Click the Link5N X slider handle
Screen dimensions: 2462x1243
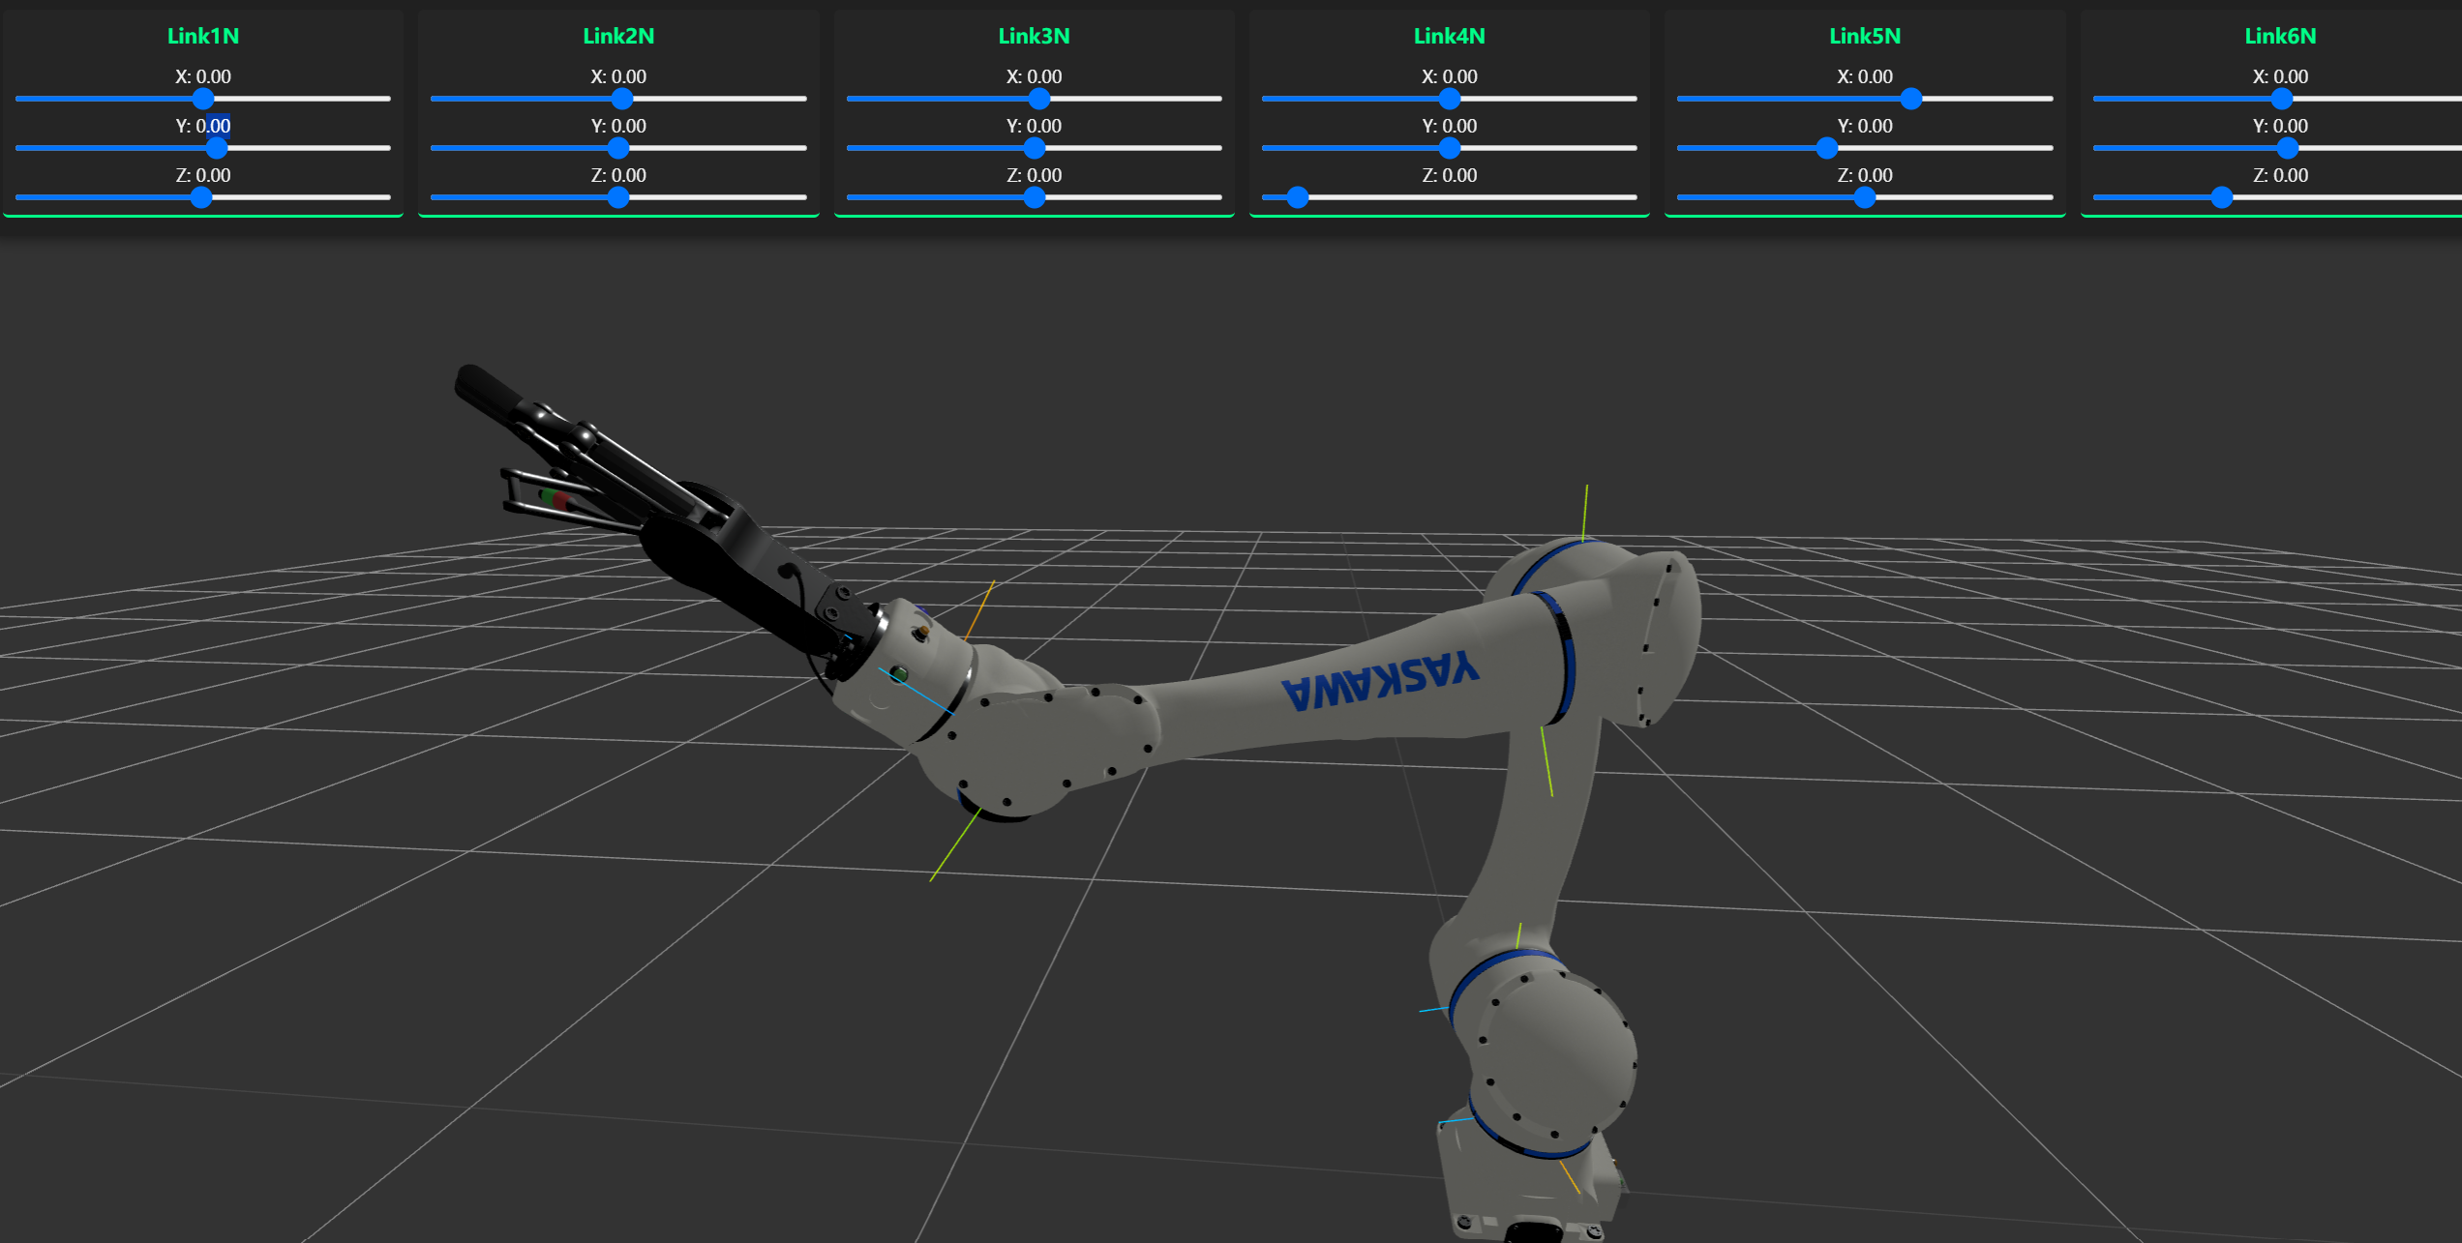1910,99
